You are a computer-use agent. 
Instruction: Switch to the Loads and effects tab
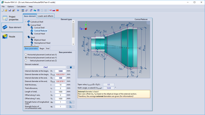[x=45, y=16]
